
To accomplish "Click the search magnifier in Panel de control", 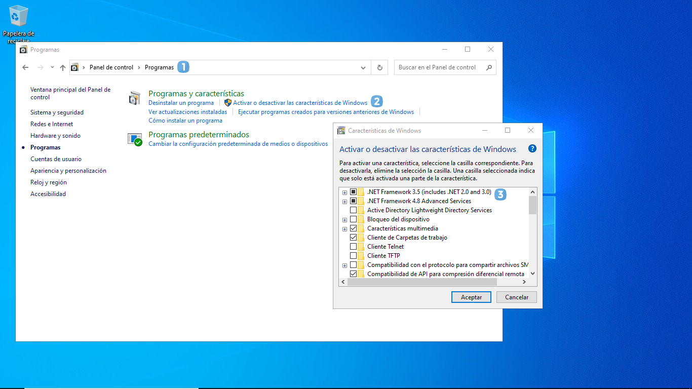I will pyautogui.click(x=489, y=67).
